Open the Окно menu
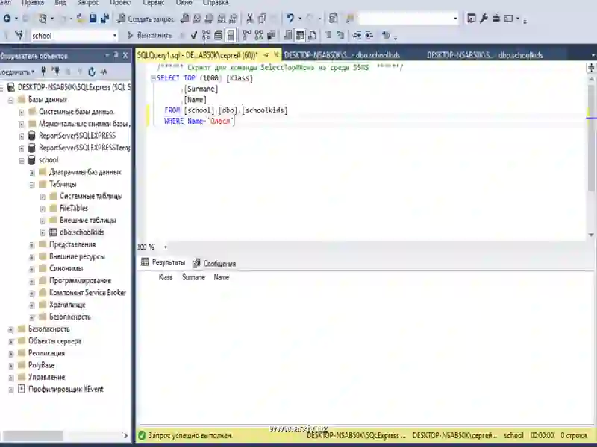The width and height of the screenshot is (597, 447). tap(184, 3)
